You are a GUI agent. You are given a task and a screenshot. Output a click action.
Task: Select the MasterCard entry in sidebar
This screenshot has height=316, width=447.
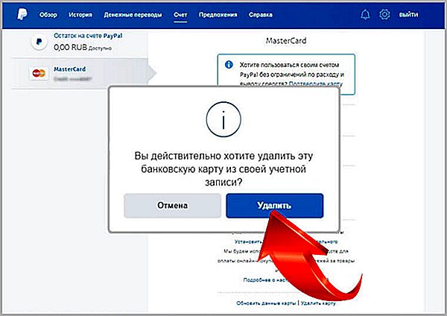80,74
